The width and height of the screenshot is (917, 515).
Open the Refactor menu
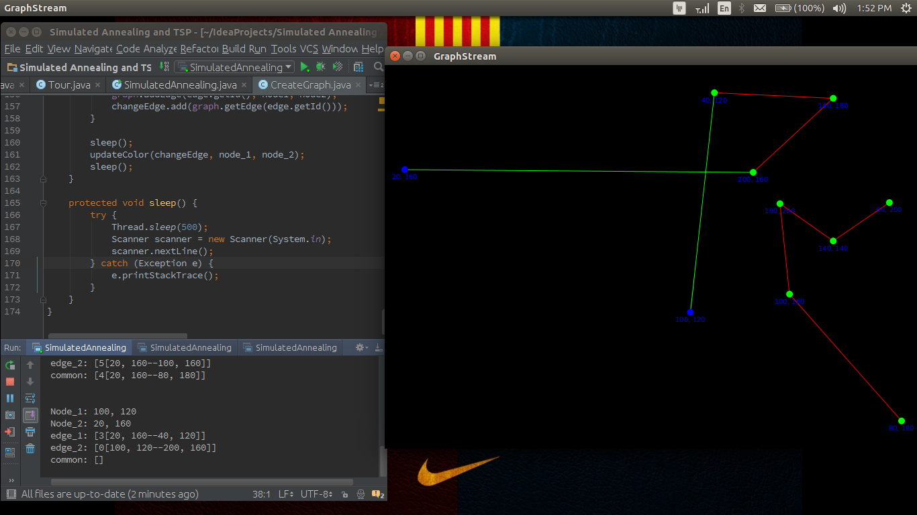click(199, 49)
